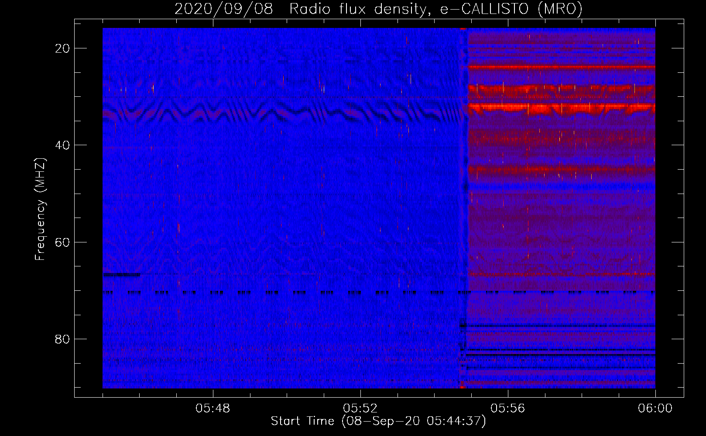Click the 06:00 time tick label
Viewport: 706px width, 436px height.
655,409
